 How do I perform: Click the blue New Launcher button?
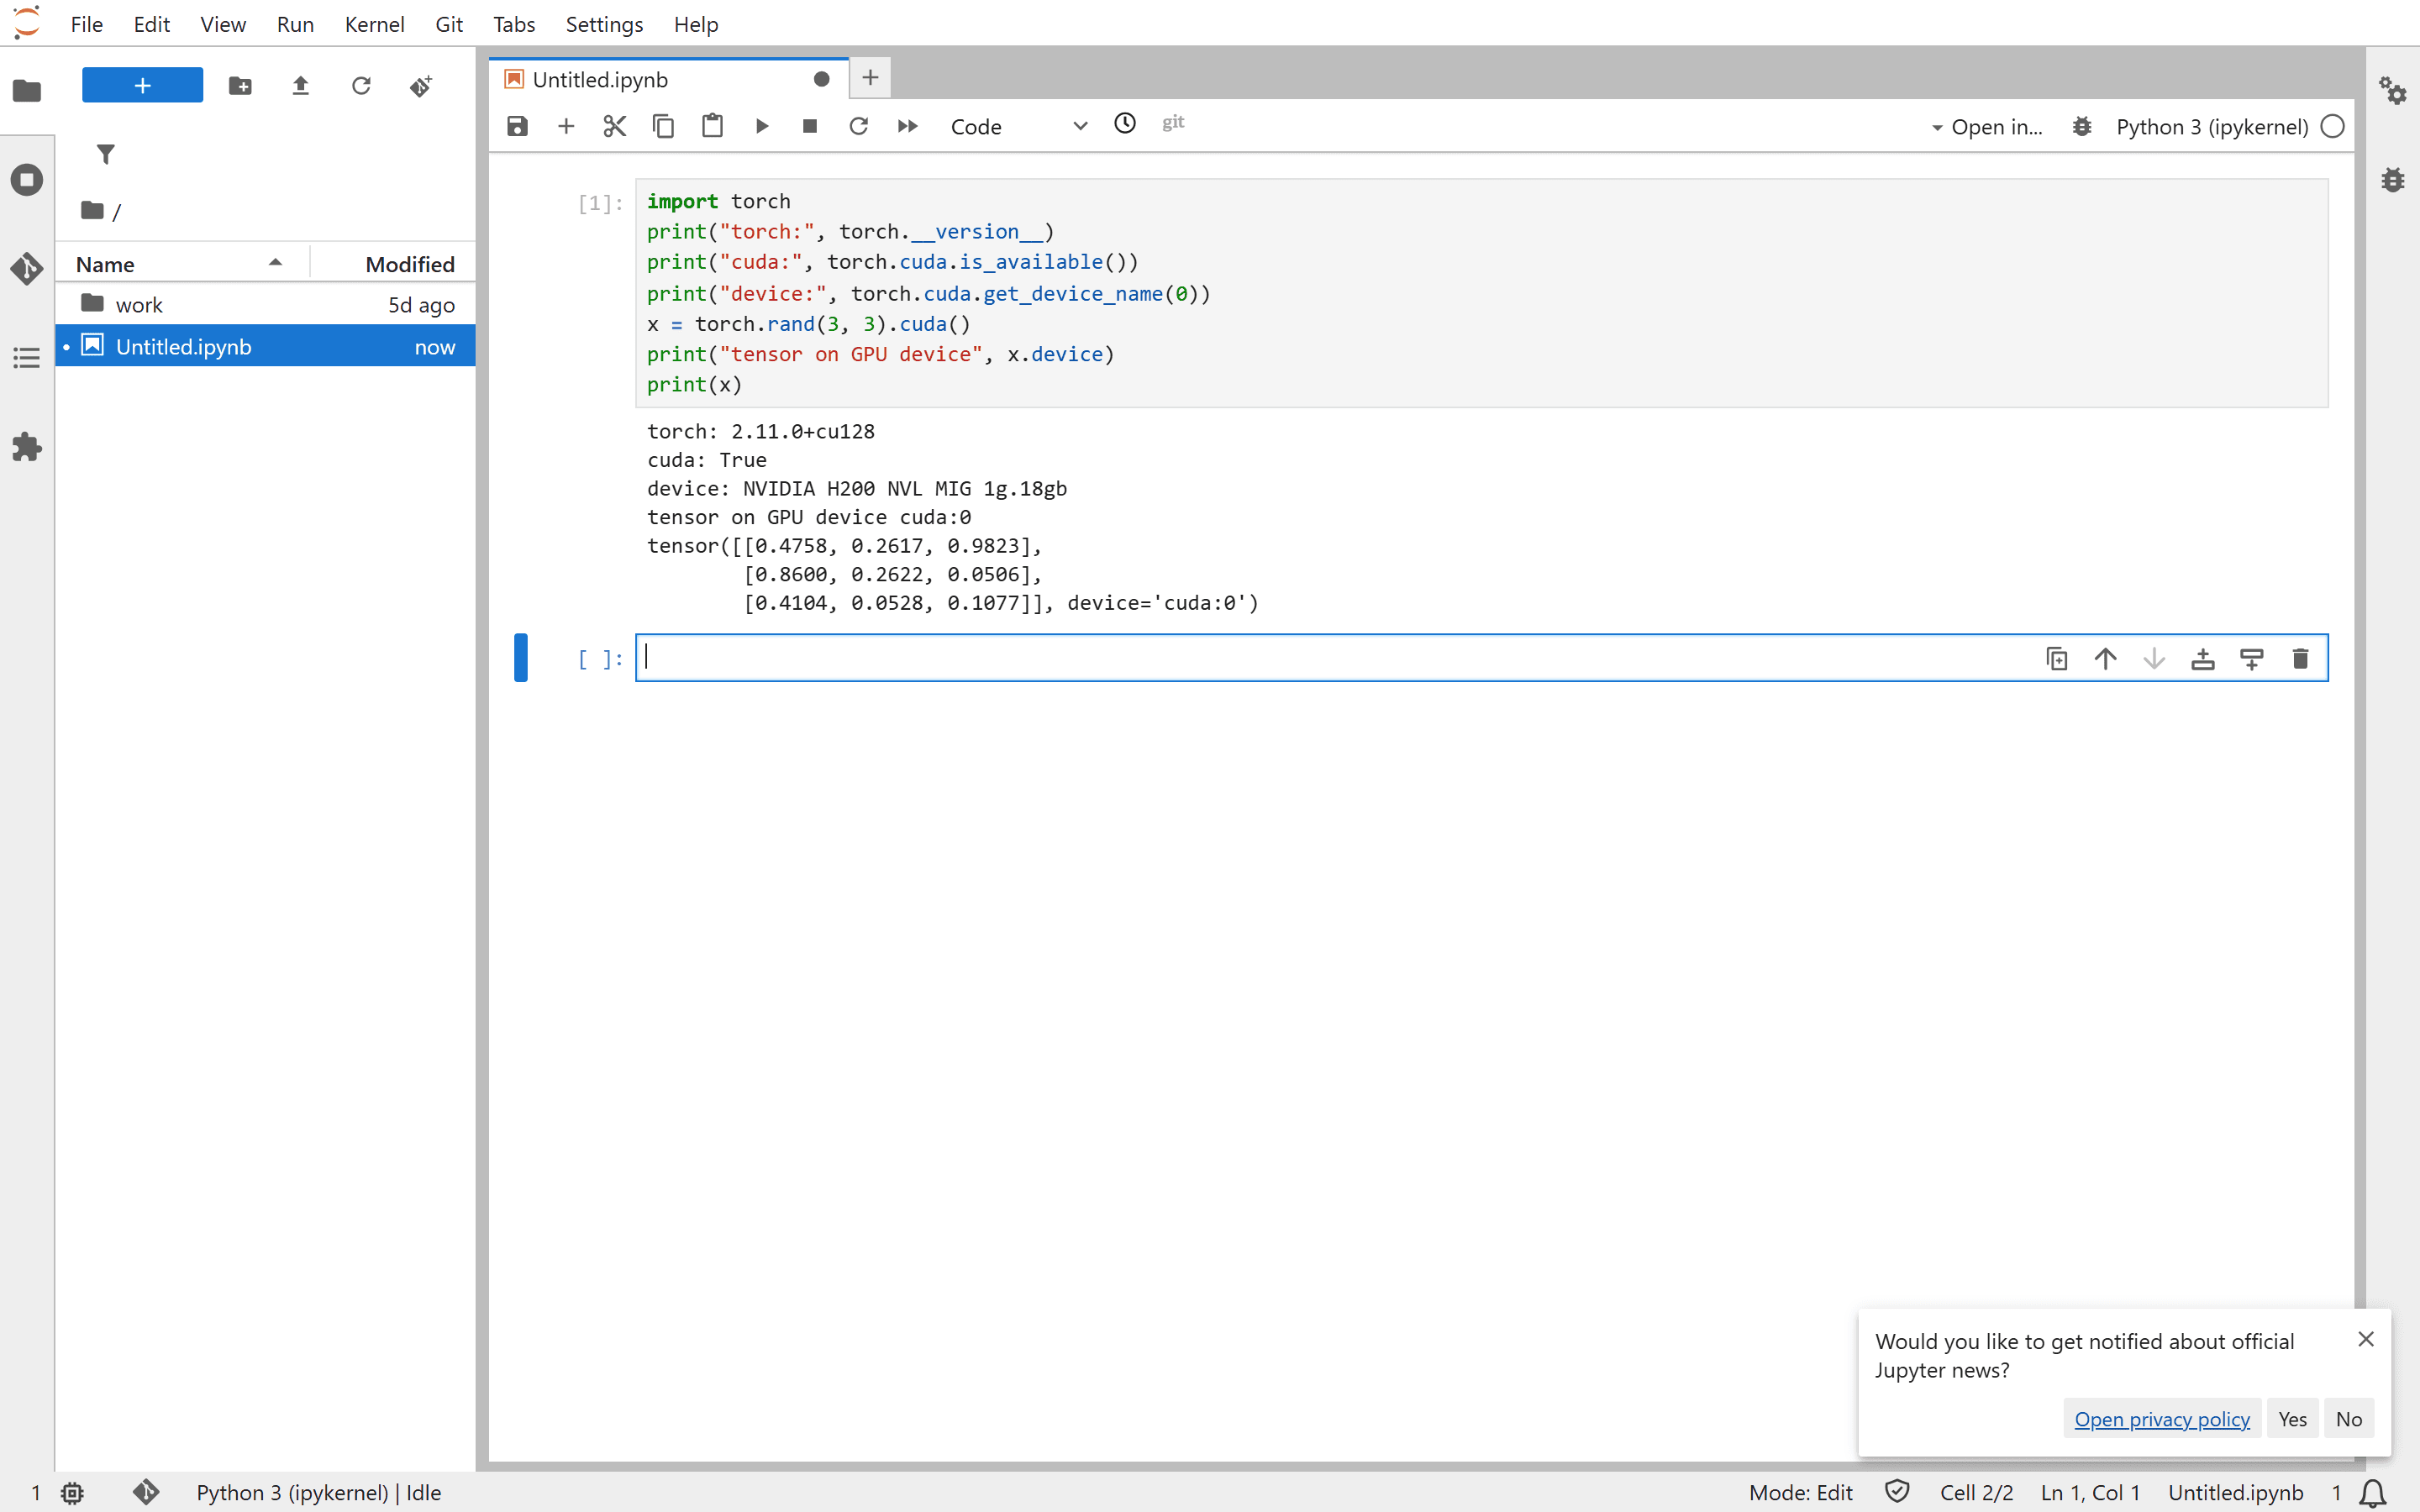[x=142, y=85]
